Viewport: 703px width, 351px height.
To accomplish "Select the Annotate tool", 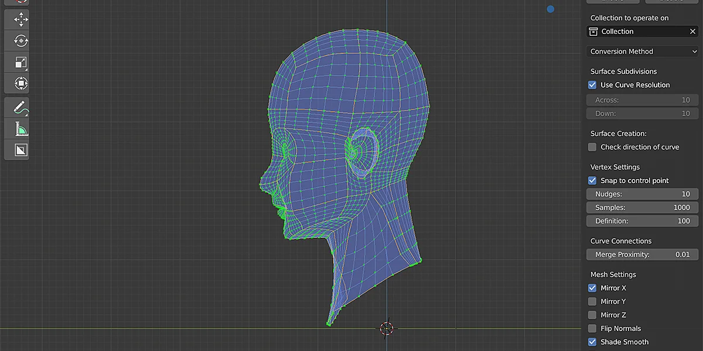I will tap(18, 107).
